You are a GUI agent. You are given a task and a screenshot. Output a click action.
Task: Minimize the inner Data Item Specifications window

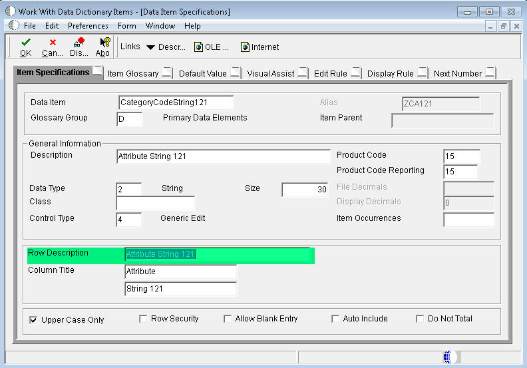click(x=490, y=26)
